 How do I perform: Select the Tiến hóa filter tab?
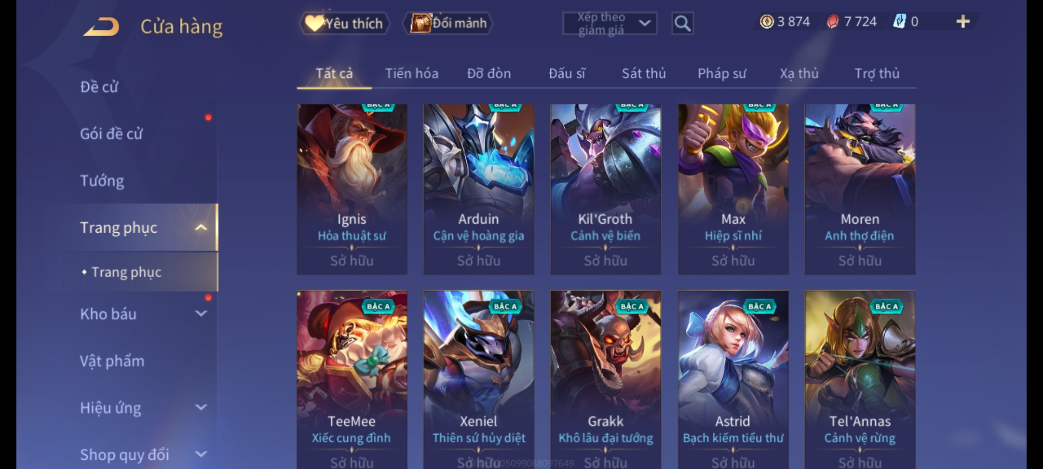click(x=412, y=73)
